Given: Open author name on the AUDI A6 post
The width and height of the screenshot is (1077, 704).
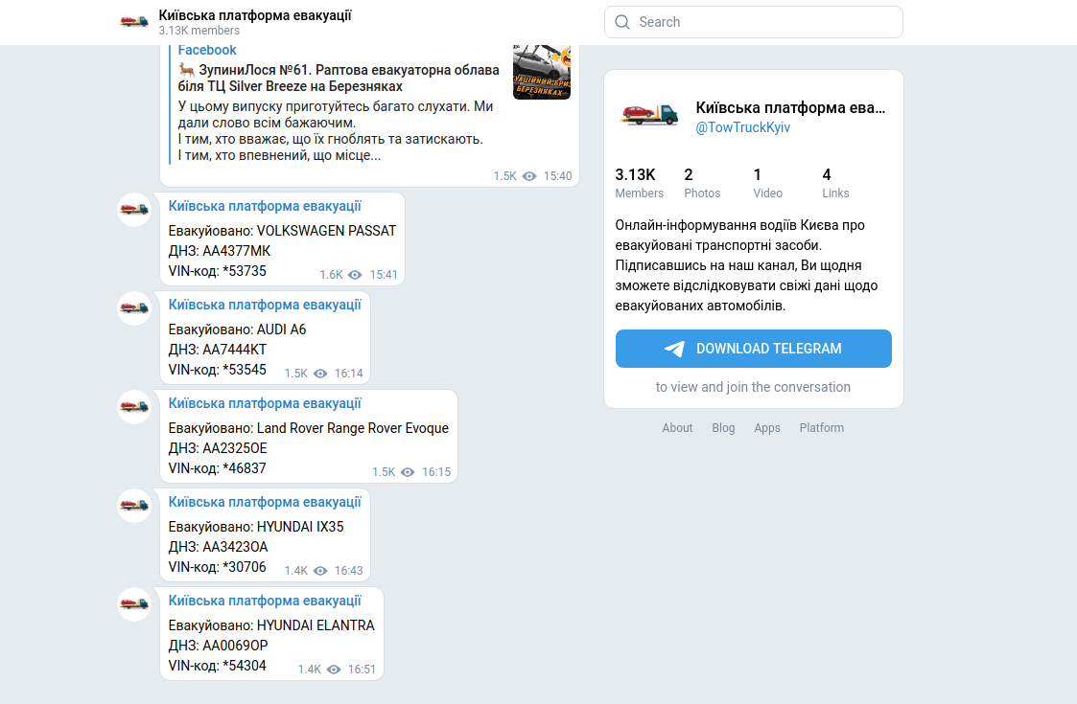Looking at the screenshot, I should pyautogui.click(x=265, y=305).
